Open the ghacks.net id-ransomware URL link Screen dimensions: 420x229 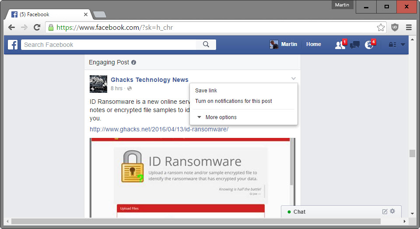(x=159, y=129)
